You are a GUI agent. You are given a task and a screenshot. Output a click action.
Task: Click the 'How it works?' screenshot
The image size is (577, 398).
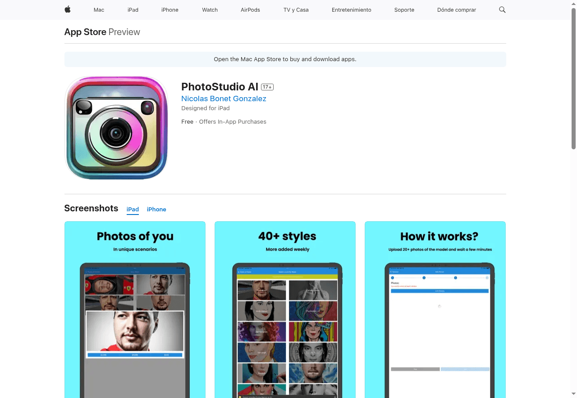click(435, 309)
